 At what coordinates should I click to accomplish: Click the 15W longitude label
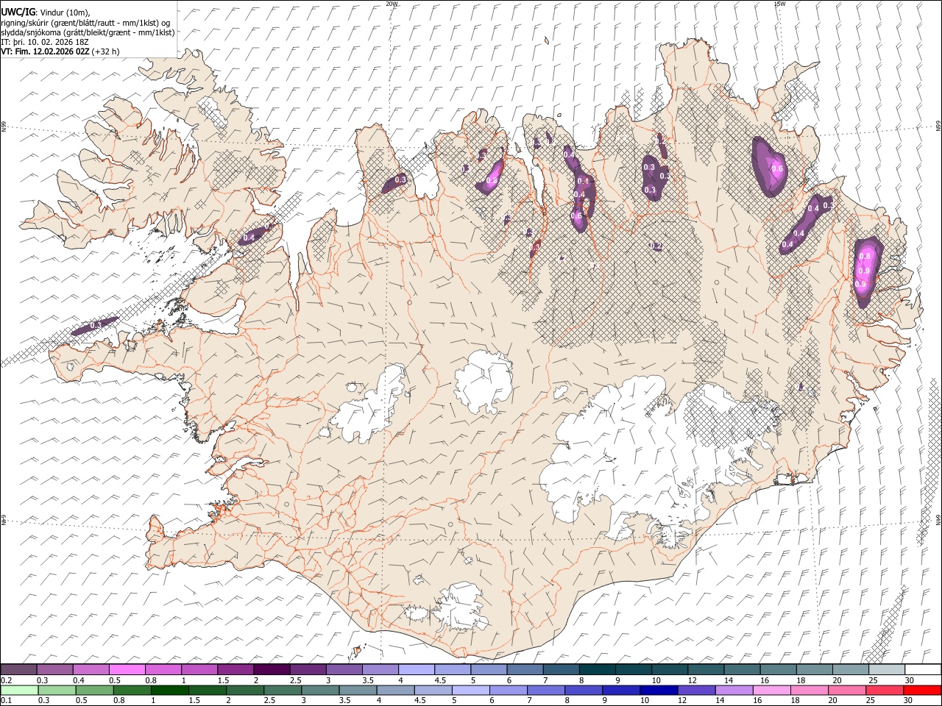pos(779,4)
